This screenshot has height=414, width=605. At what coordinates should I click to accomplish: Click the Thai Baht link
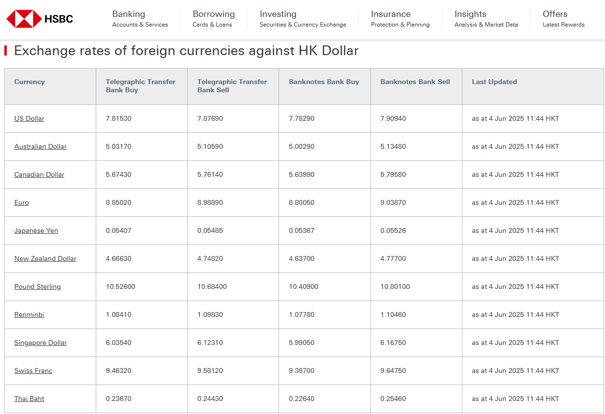coord(29,399)
